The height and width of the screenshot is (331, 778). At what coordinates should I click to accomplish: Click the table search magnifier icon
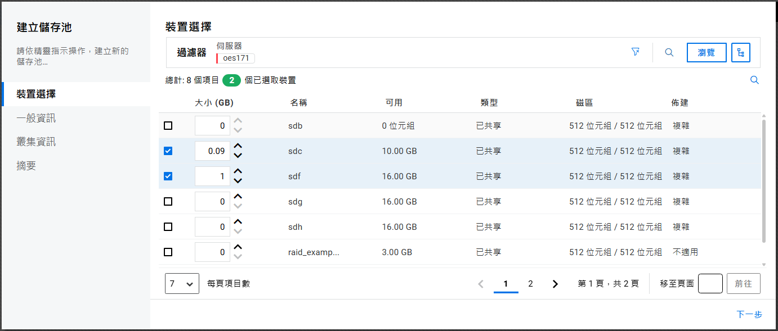click(x=754, y=80)
